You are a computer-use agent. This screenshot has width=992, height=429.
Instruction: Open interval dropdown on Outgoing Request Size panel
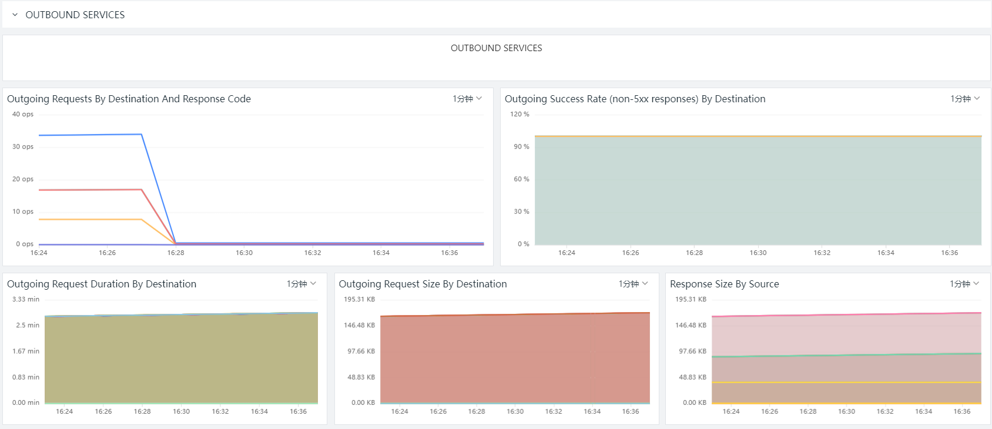tap(633, 284)
